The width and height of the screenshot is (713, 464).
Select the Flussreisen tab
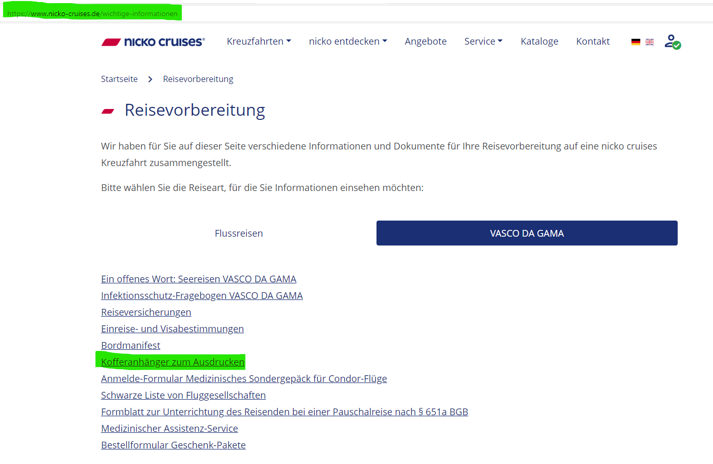[239, 234]
